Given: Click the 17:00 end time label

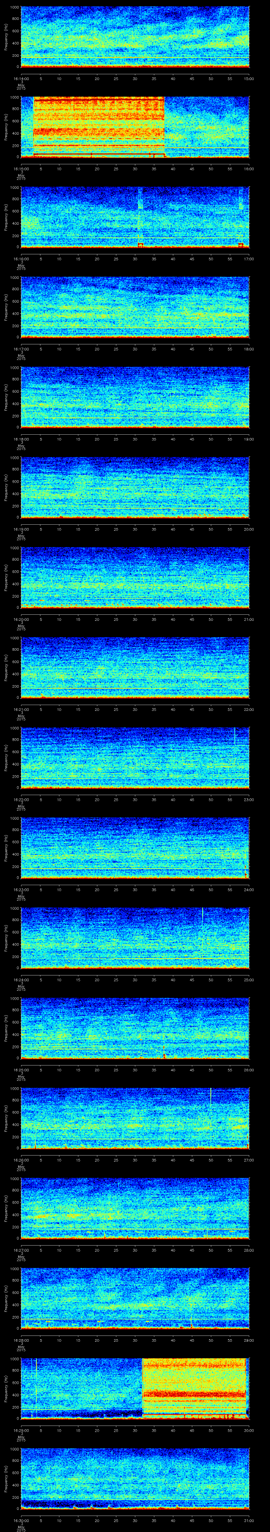Looking at the screenshot, I should [x=249, y=259].
